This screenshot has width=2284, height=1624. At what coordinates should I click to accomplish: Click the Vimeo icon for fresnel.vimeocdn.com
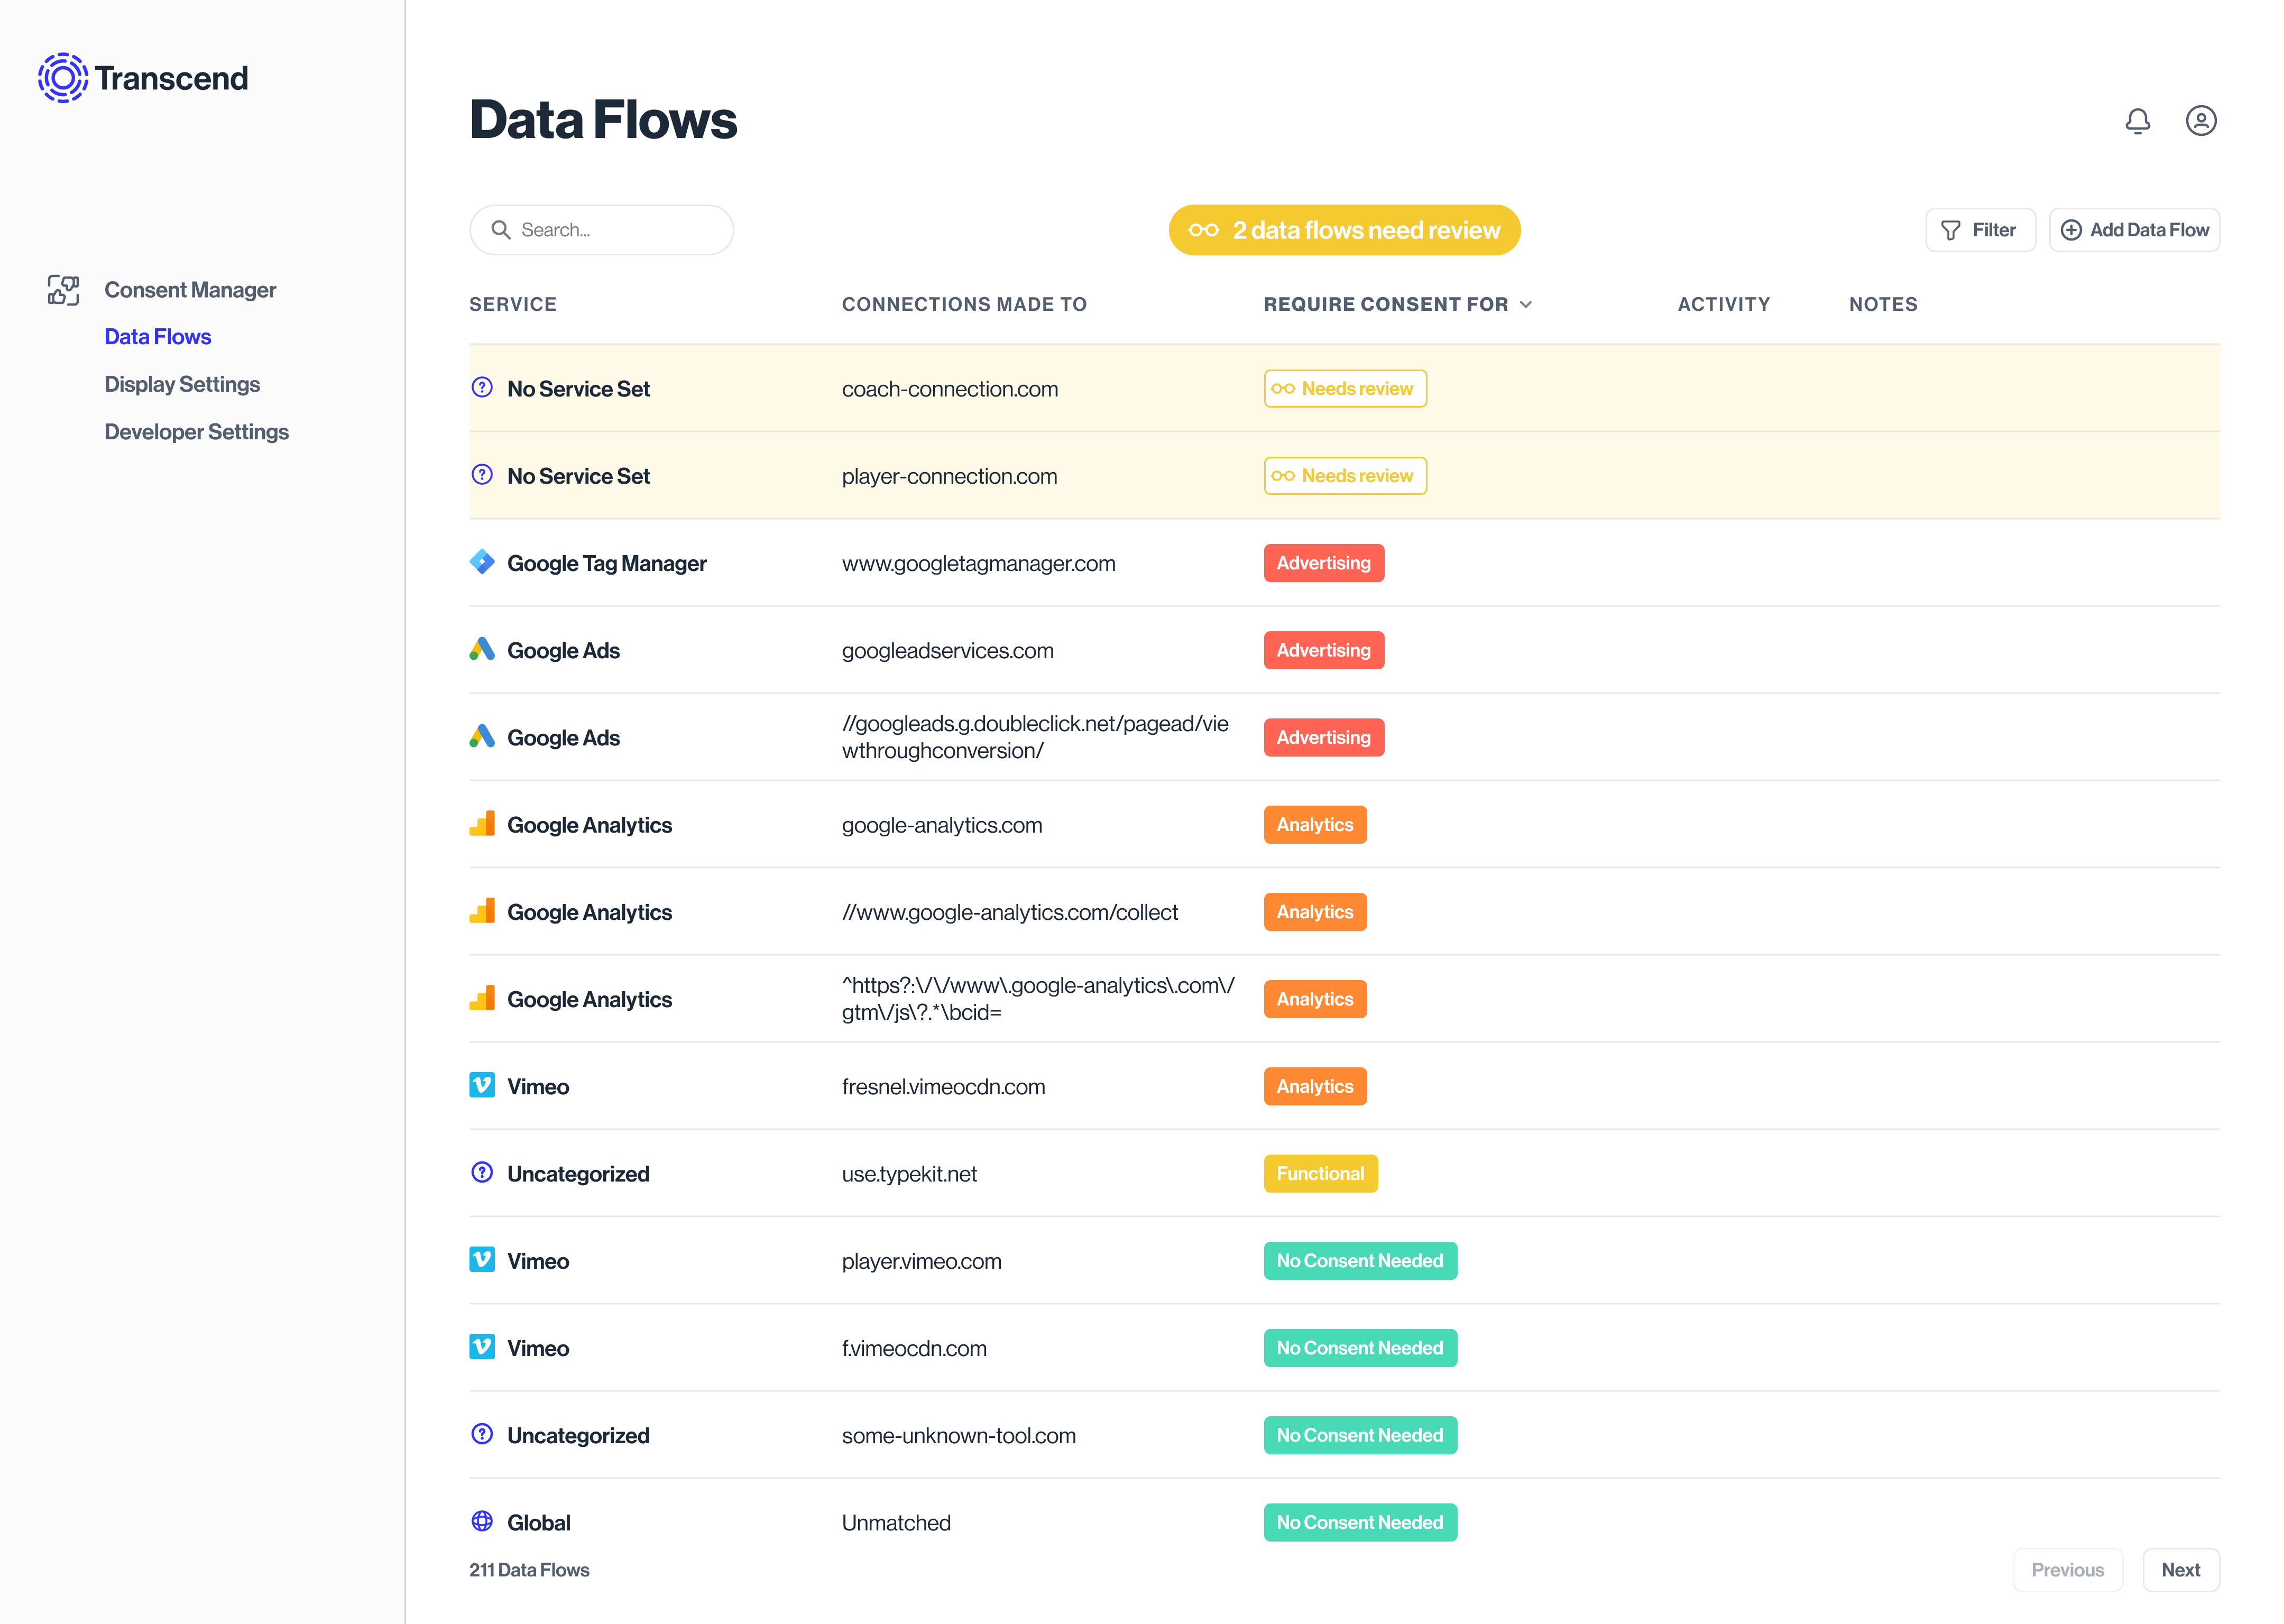tap(482, 1086)
